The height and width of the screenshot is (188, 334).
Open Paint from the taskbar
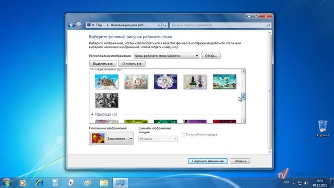click(x=88, y=183)
